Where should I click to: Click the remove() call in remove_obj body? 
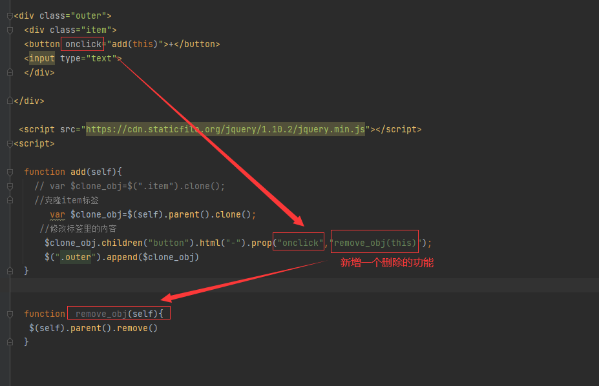pos(137,328)
